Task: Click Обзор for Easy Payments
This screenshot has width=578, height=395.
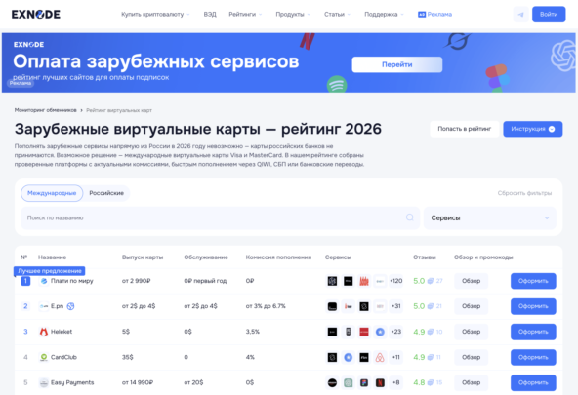Action: click(472, 382)
